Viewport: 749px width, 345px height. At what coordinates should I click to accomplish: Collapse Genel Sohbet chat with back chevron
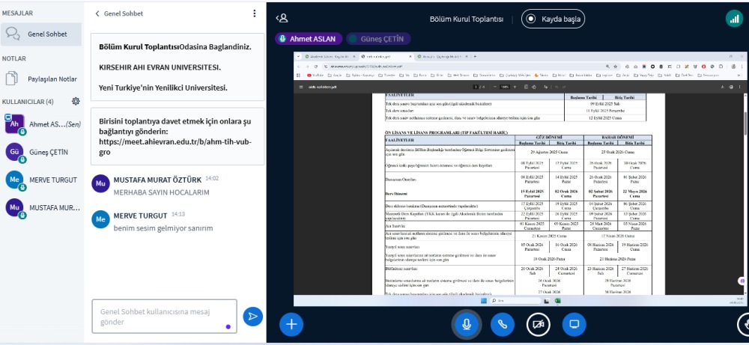pyautogui.click(x=97, y=13)
